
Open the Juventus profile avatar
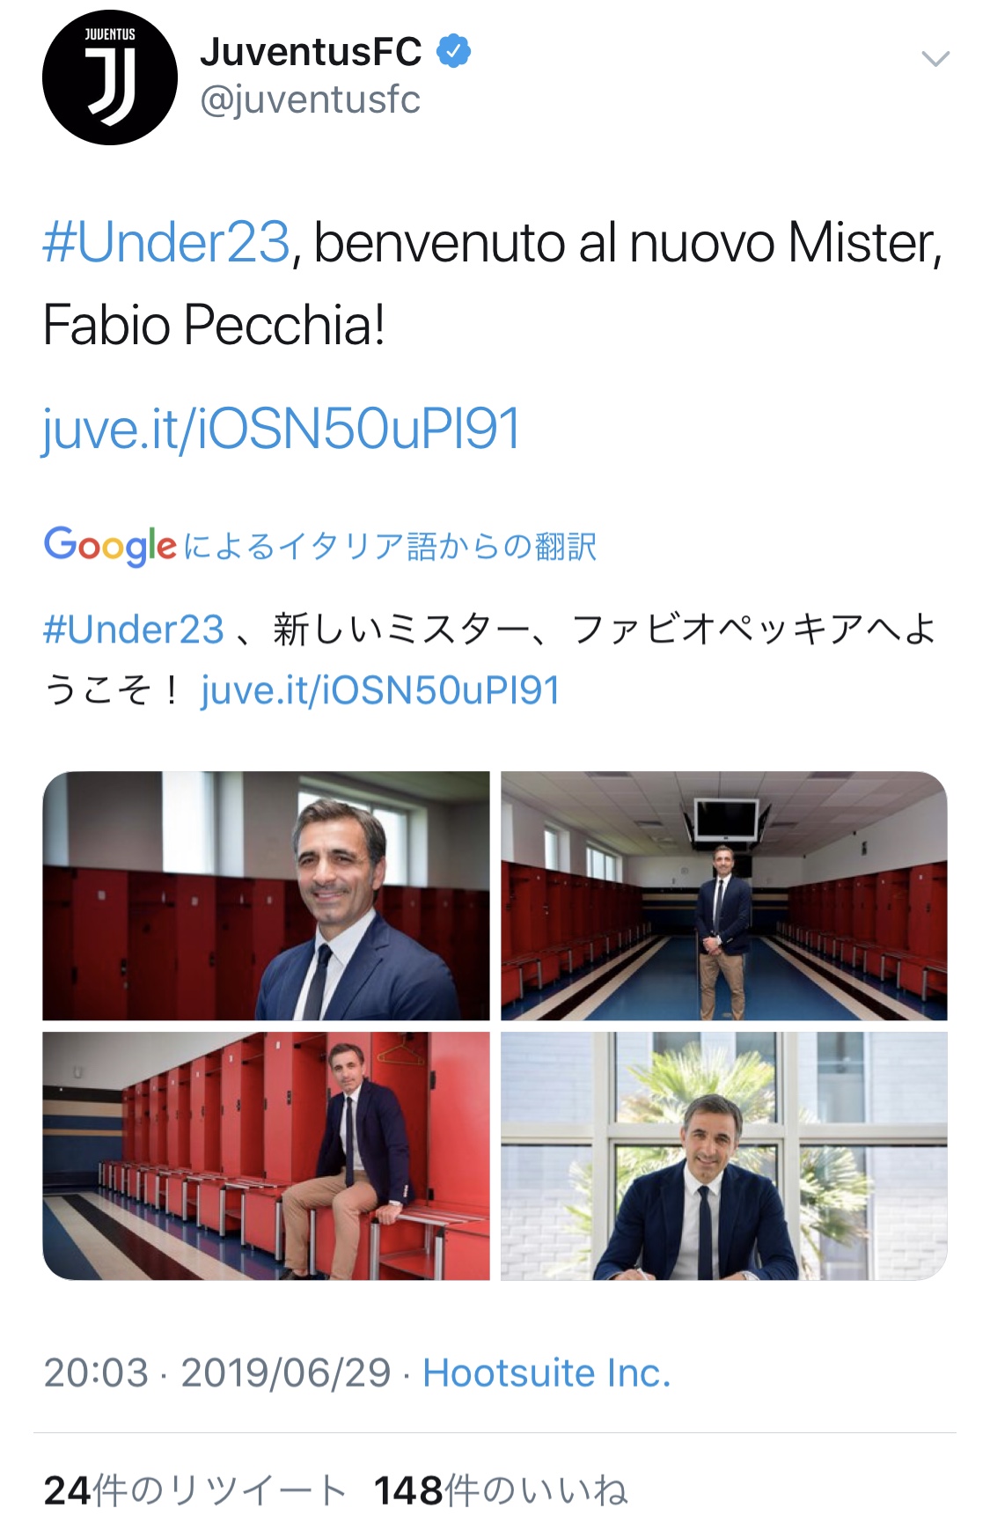110,77
